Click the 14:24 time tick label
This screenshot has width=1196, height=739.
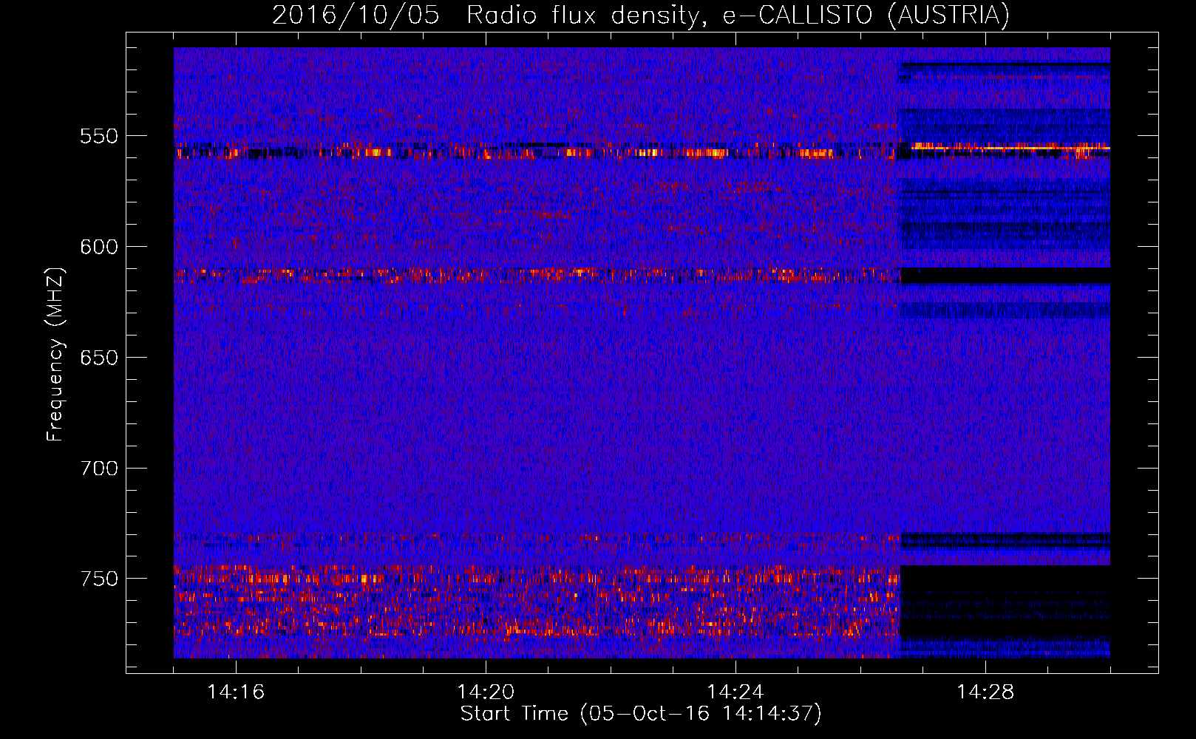pyautogui.click(x=735, y=692)
